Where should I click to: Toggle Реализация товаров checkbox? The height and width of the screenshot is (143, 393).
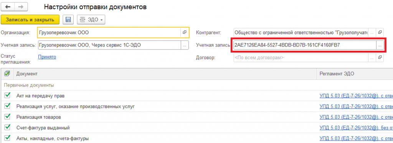coord(8,116)
